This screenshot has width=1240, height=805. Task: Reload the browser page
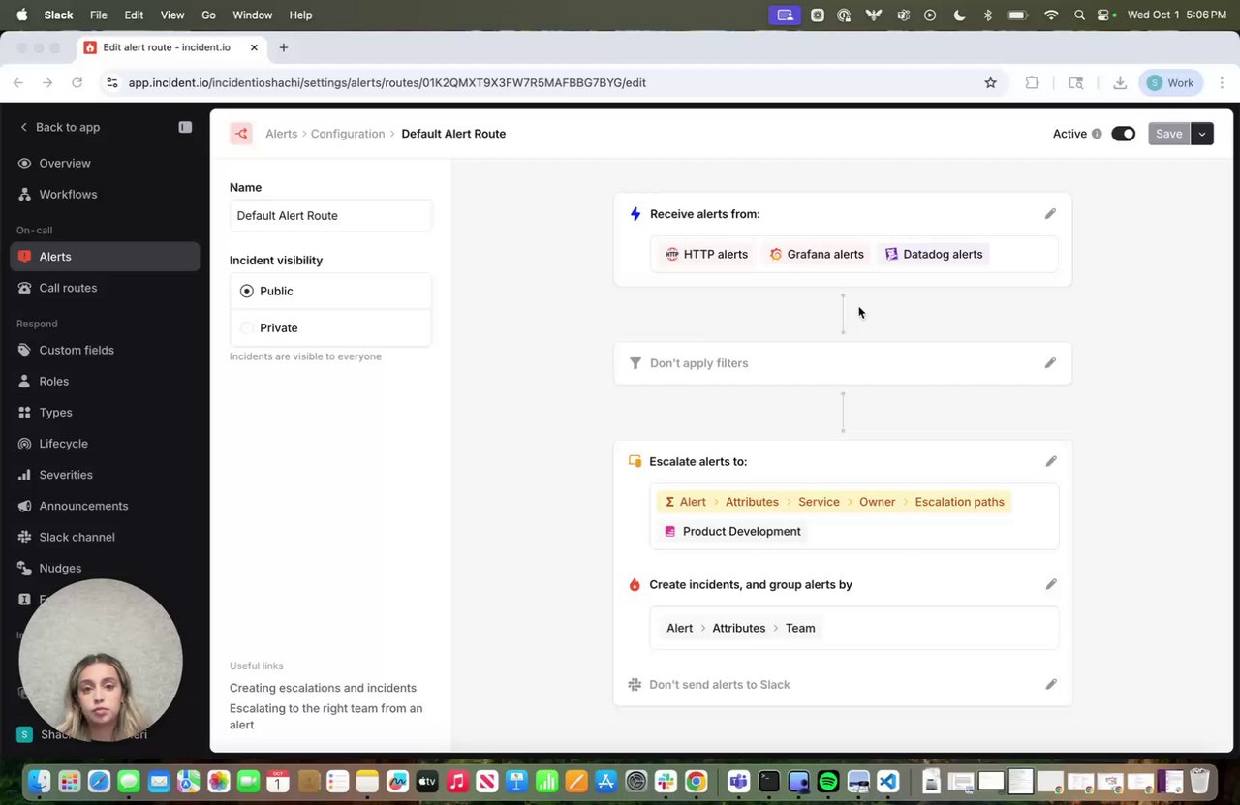pos(77,83)
